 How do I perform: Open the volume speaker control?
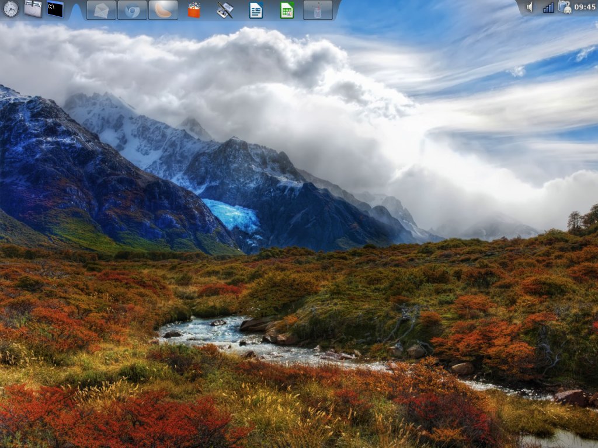coord(530,7)
